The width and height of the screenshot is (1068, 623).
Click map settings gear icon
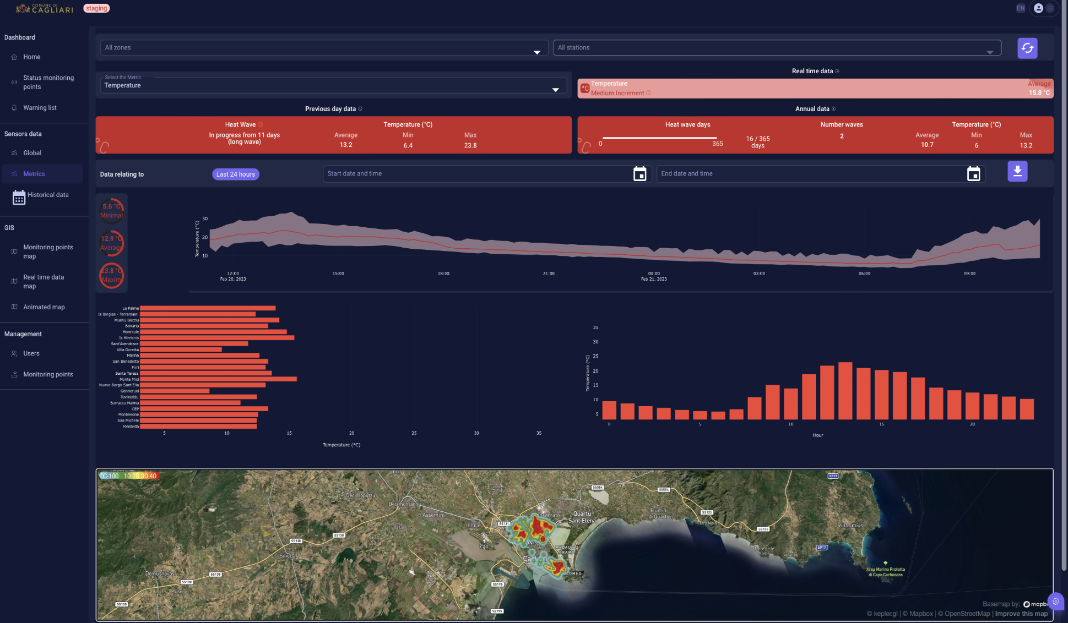[1055, 602]
